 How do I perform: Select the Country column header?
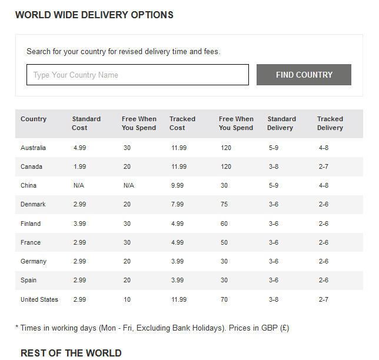click(x=34, y=119)
